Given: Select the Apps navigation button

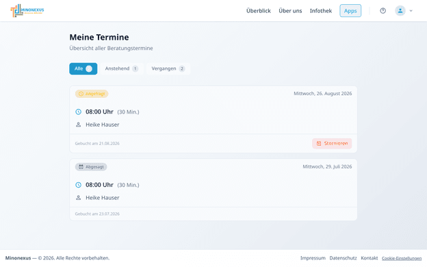Looking at the screenshot, I should pos(350,11).
